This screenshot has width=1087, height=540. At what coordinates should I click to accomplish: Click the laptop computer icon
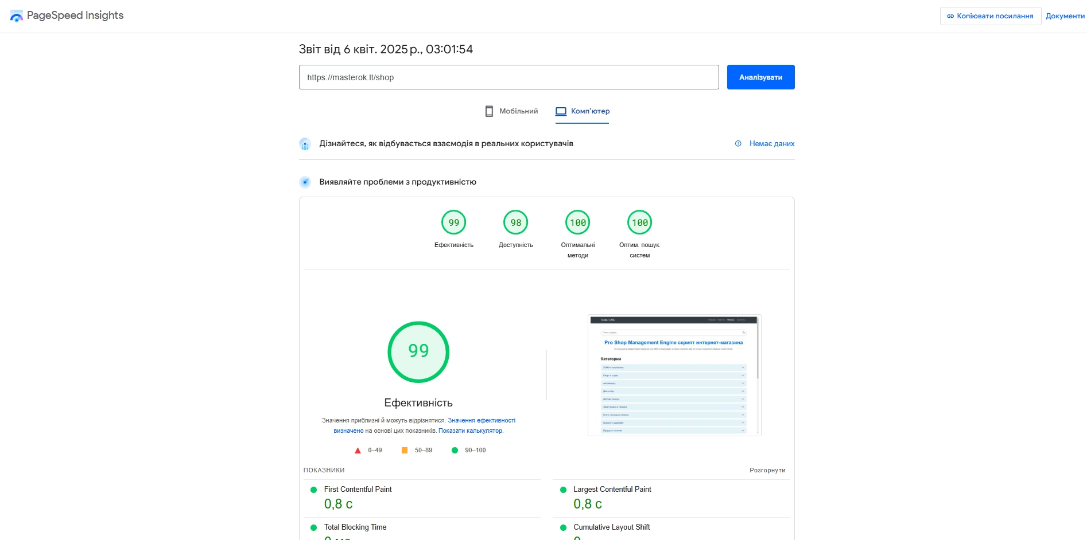click(561, 111)
